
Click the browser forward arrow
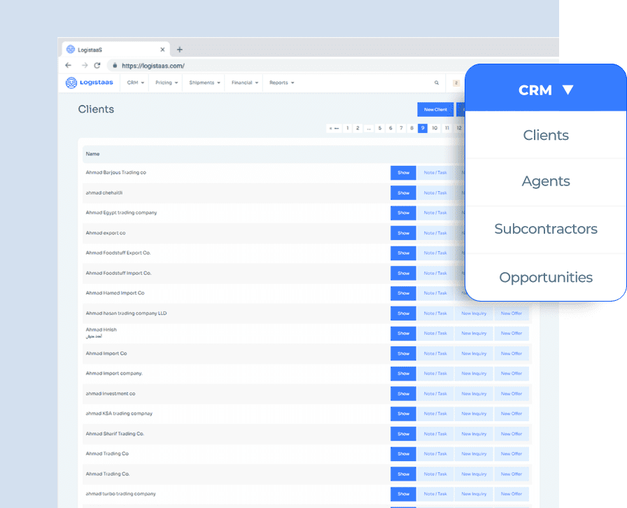(85, 65)
